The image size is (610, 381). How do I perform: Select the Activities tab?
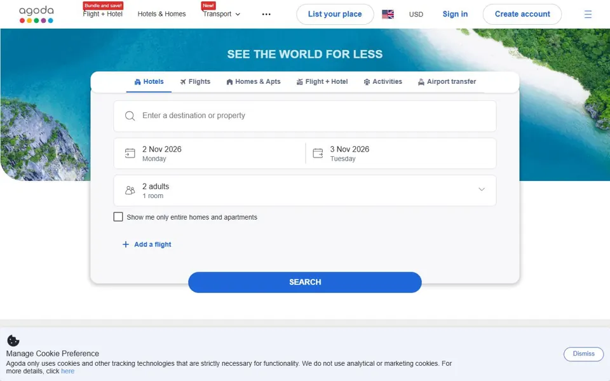click(383, 82)
